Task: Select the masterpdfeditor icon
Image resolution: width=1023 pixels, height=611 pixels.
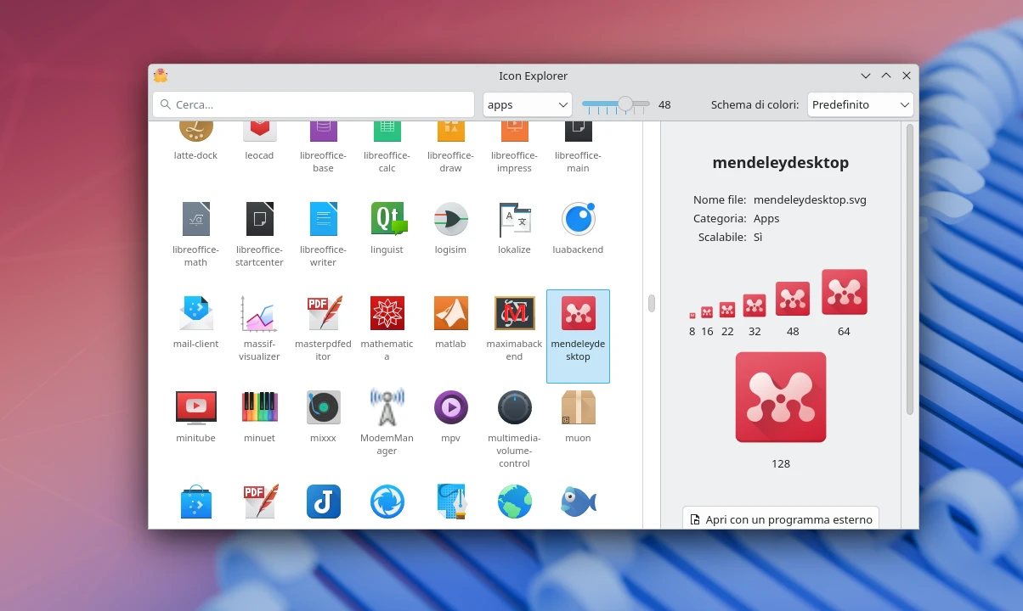Action: click(x=323, y=313)
